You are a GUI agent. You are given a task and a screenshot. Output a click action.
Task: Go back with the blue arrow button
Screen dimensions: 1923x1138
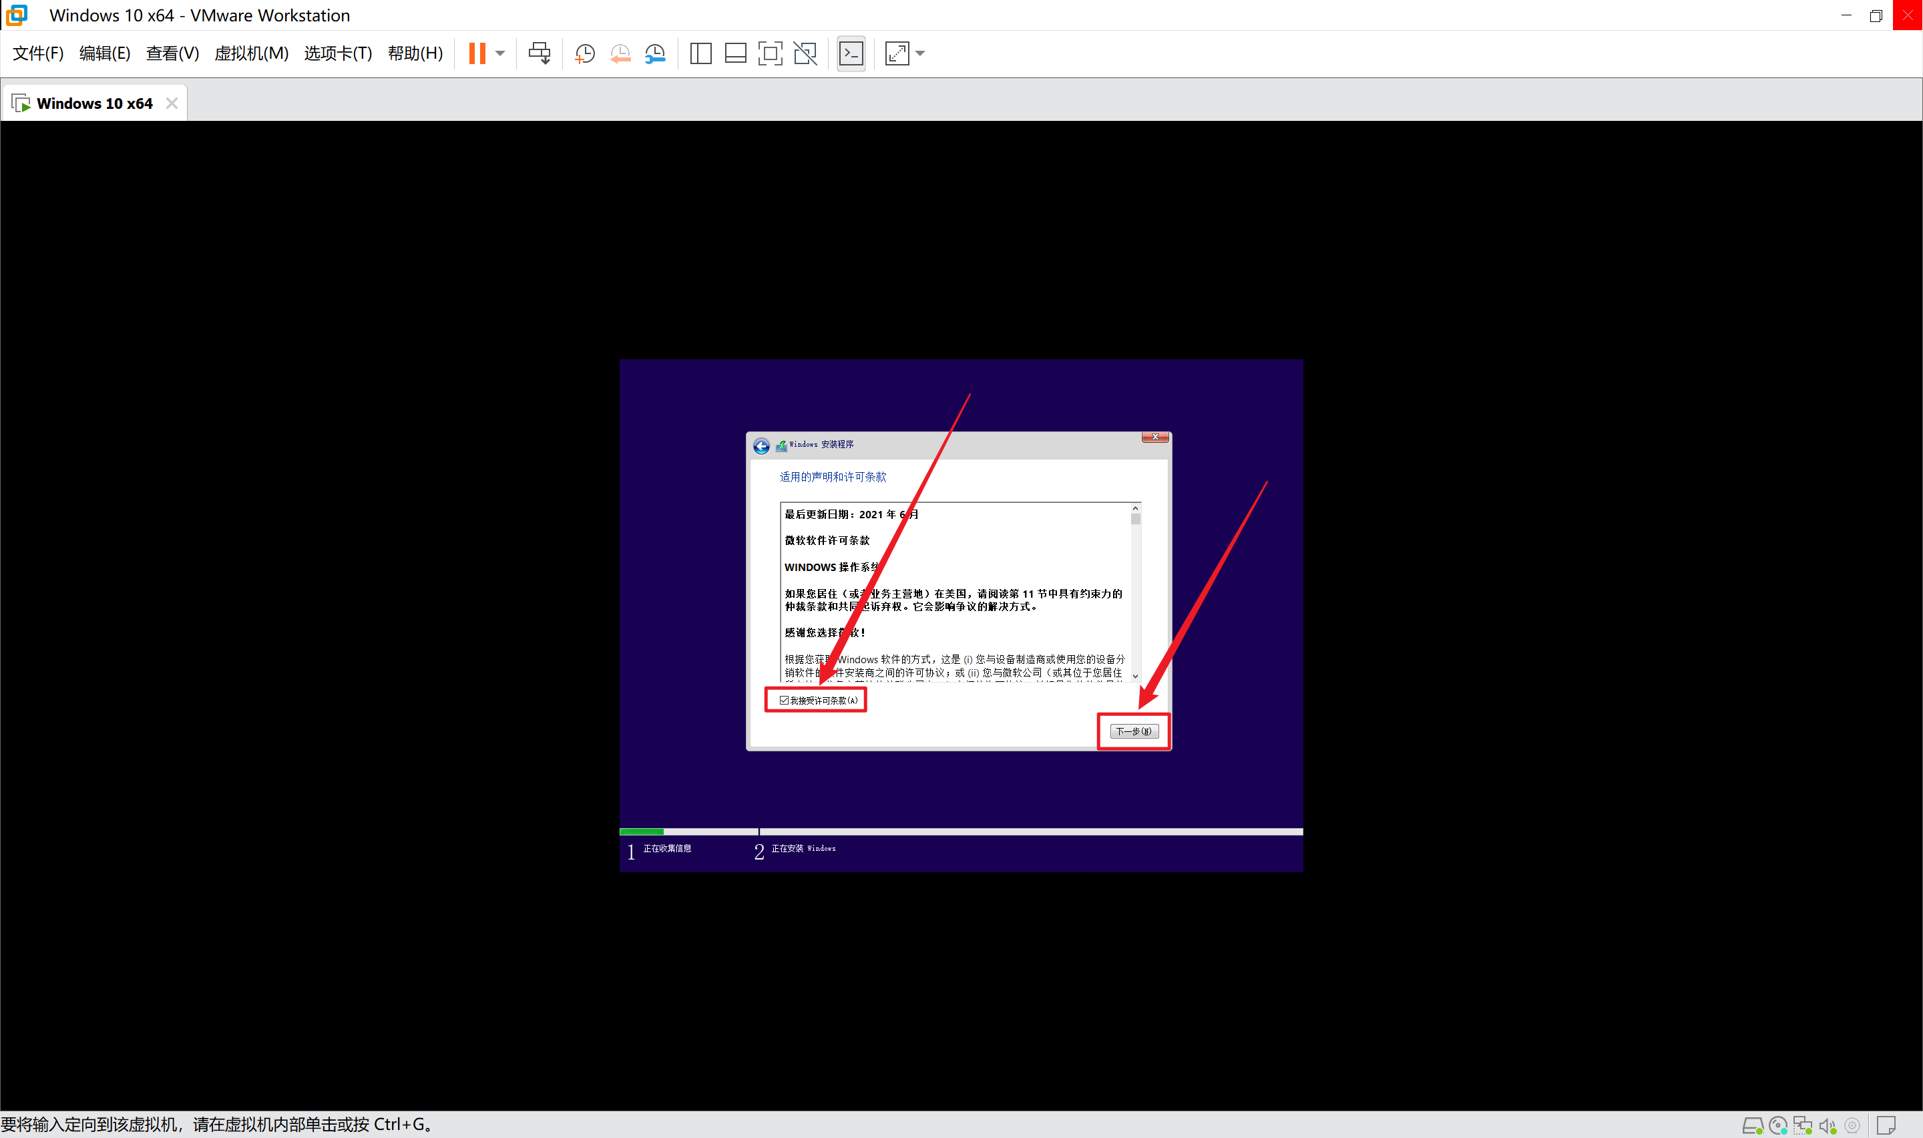pos(761,446)
